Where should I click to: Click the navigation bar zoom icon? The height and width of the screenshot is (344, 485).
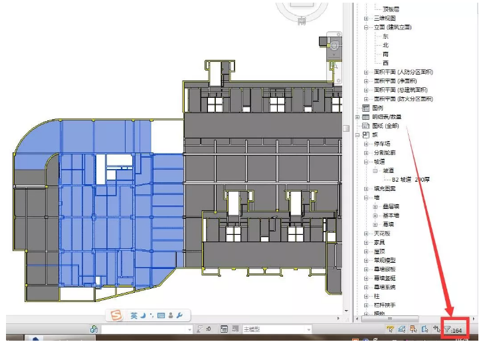(335, 66)
